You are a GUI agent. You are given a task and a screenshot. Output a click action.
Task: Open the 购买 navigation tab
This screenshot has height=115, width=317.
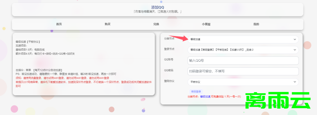pos(107,24)
